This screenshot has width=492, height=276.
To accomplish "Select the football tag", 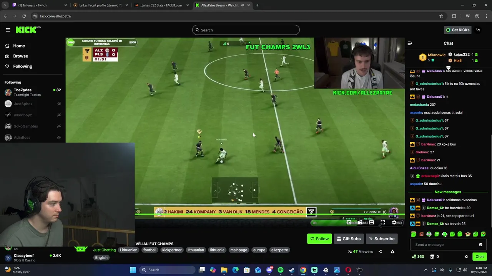I will click(150, 250).
